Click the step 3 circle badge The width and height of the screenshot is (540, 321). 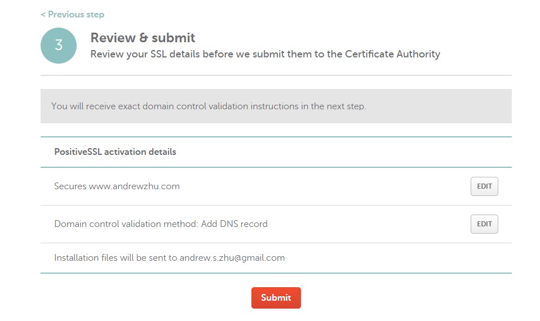pos(59,46)
